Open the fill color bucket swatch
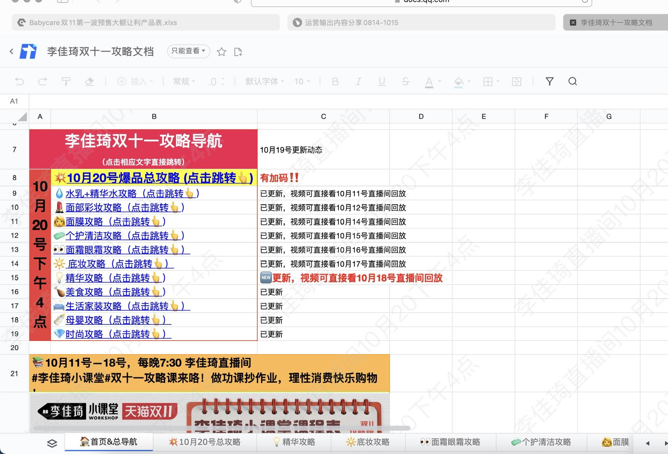 [x=459, y=81]
